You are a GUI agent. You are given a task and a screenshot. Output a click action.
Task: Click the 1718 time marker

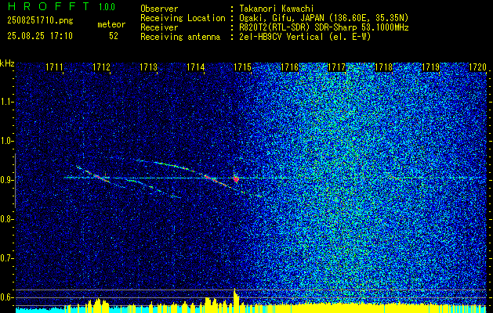(x=383, y=67)
